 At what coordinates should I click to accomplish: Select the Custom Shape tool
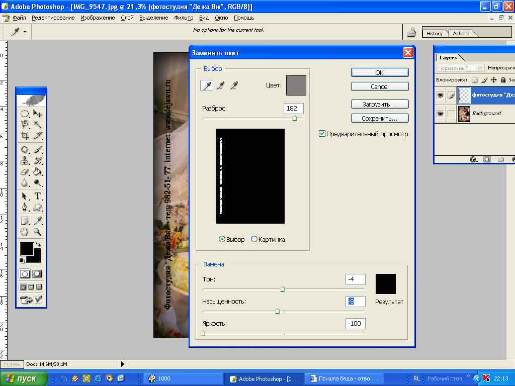(37, 207)
